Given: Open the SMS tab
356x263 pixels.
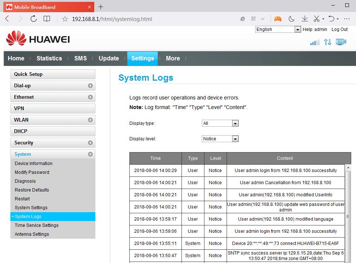Looking at the screenshot, I should (x=80, y=59).
